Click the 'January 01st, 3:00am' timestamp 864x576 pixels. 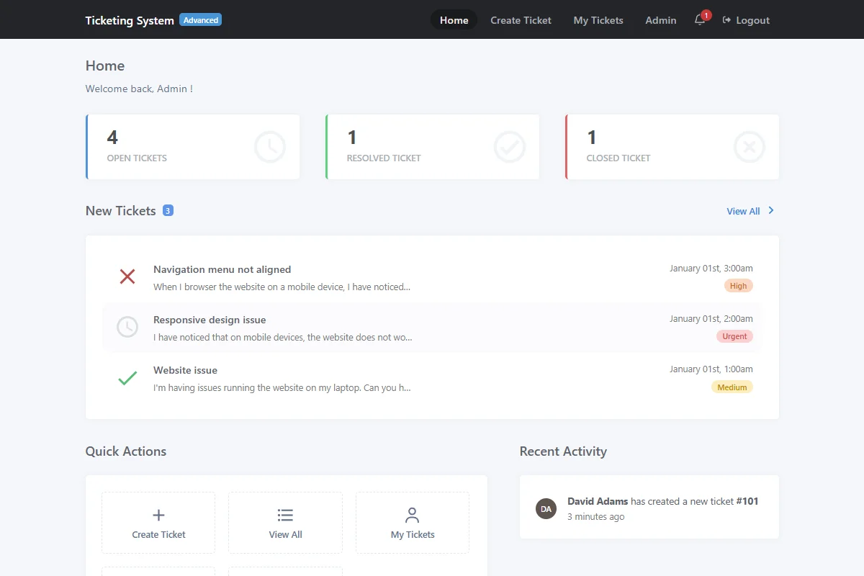pos(711,268)
